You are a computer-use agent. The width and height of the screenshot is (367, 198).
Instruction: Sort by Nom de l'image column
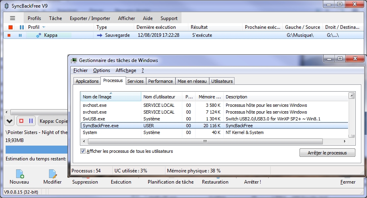tap(111, 96)
